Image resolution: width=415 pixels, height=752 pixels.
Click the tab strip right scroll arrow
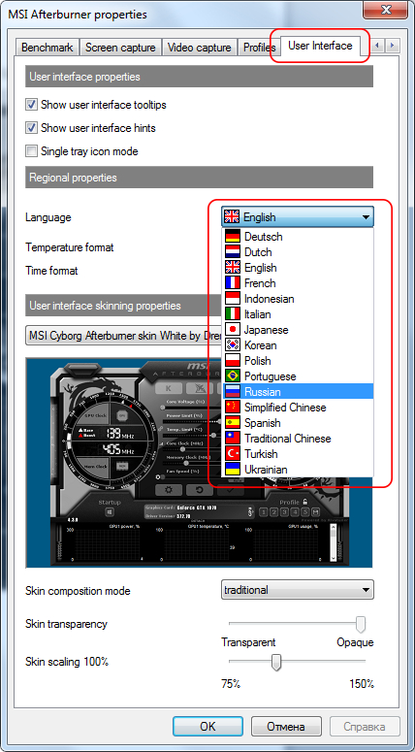click(393, 46)
